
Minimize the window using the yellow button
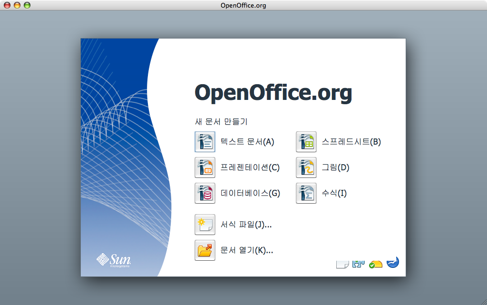click(17, 5)
